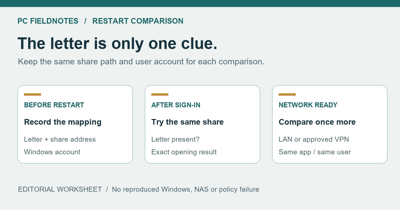The width and height of the screenshot is (400, 210).
Task: Select the LAN or approved VPN line
Action: pyautogui.click(x=314, y=139)
